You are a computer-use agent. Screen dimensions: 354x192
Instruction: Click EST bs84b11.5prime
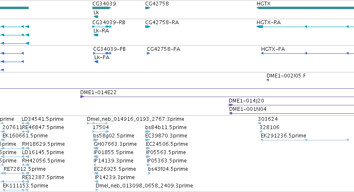(x=166, y=127)
